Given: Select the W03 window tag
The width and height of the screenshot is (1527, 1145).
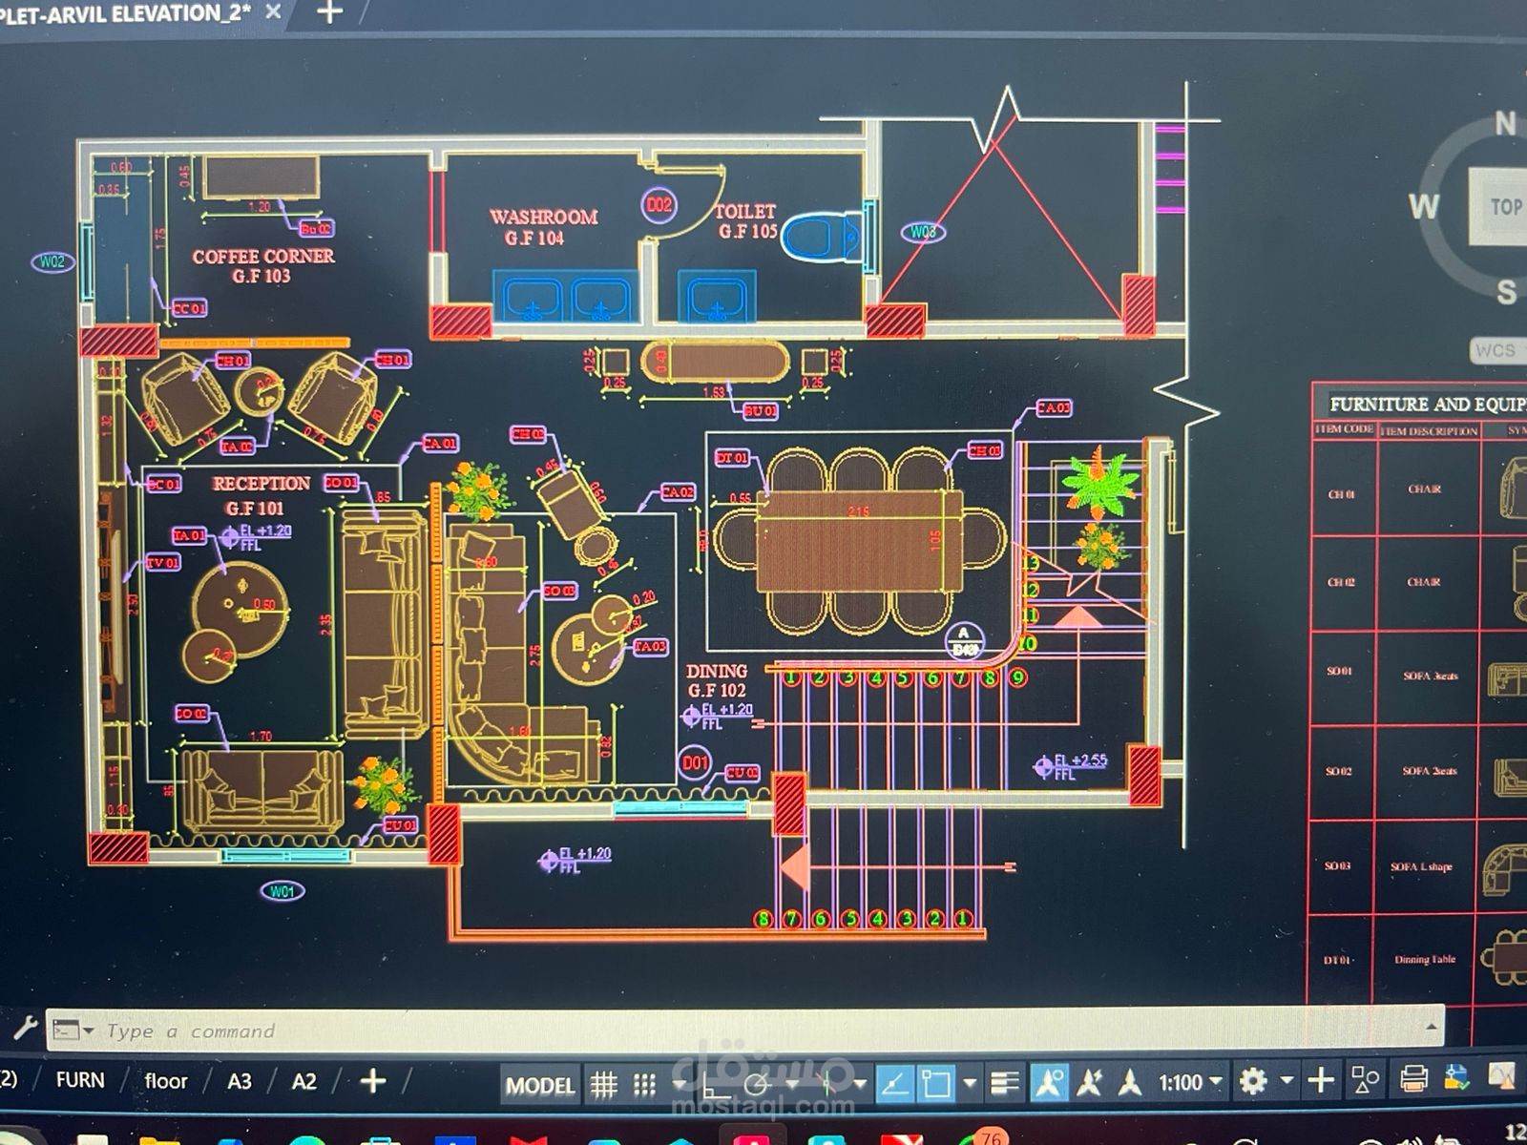Looking at the screenshot, I should pos(921,232).
